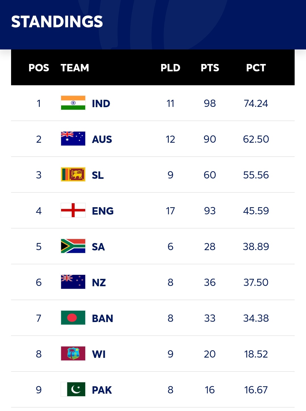Image resolution: width=306 pixels, height=411 pixels.
Task: Click the POS column header
Action: click(39, 68)
